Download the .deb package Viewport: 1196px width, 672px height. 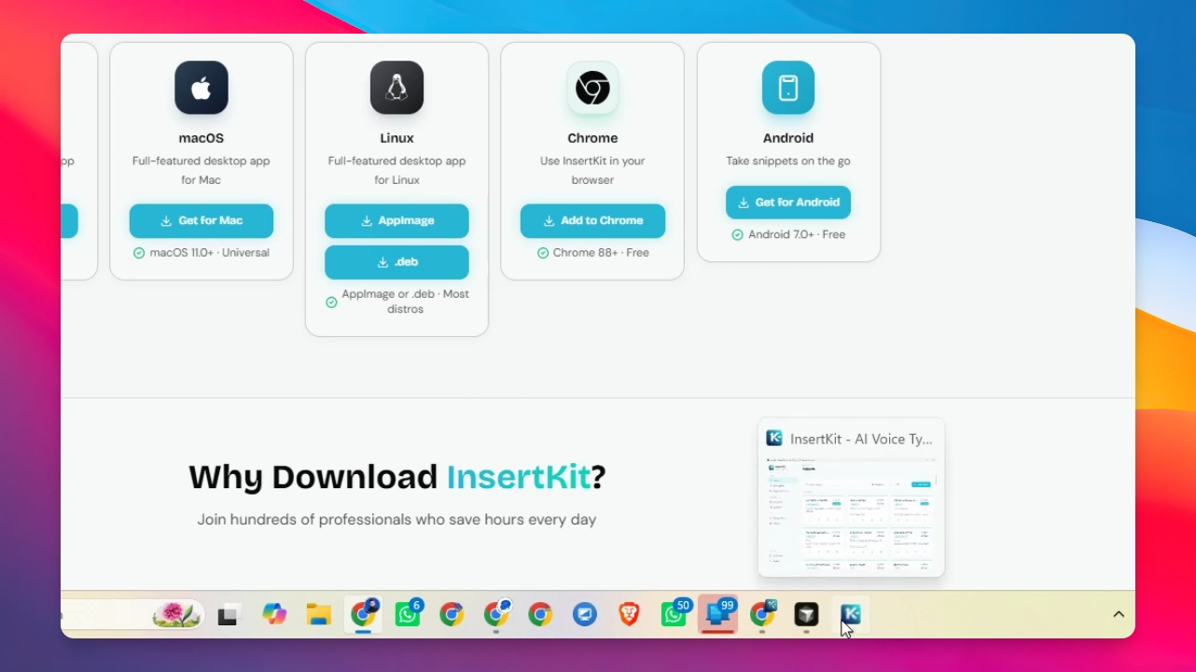click(x=396, y=262)
